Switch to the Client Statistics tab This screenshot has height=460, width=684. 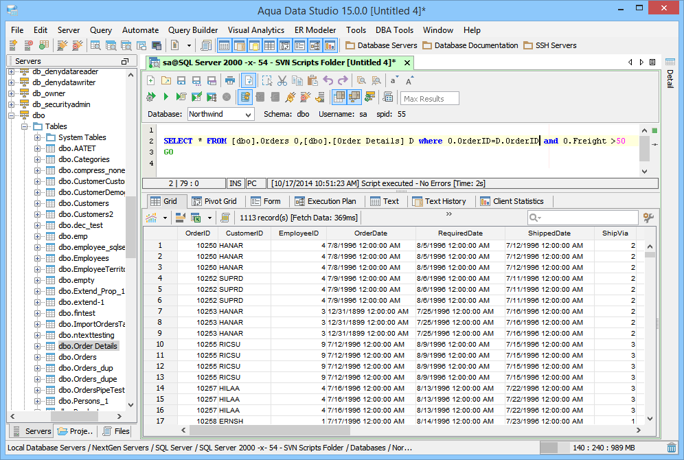click(512, 201)
